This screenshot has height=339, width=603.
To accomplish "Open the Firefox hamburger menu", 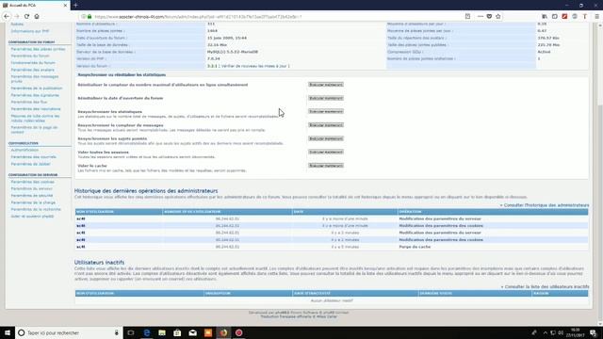I will click(x=596, y=17).
